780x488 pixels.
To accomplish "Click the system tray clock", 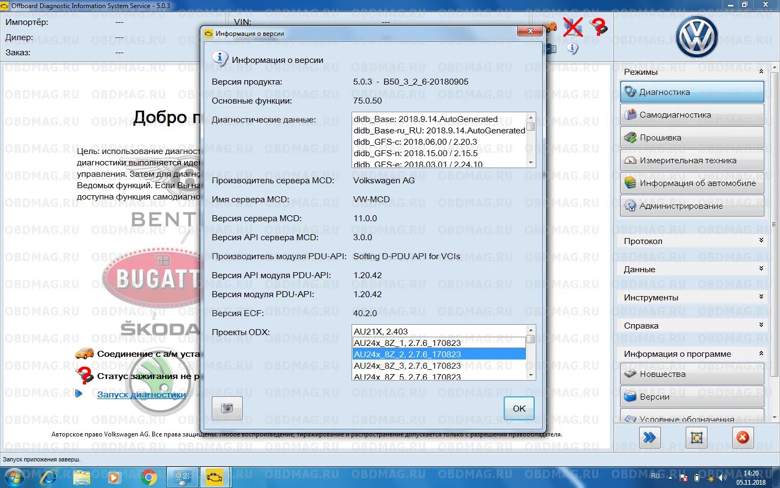I will [751, 477].
